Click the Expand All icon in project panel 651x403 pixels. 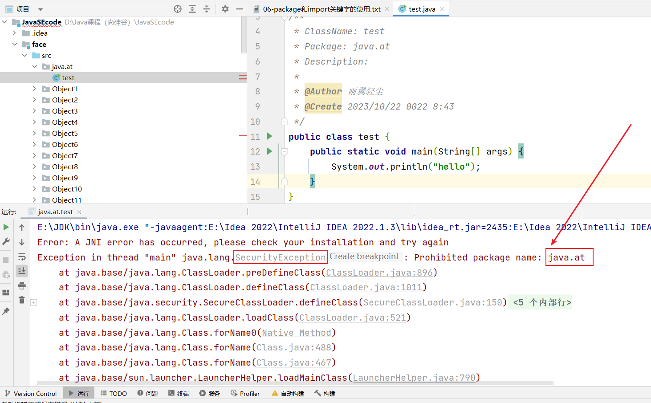pyautogui.click(x=192, y=9)
